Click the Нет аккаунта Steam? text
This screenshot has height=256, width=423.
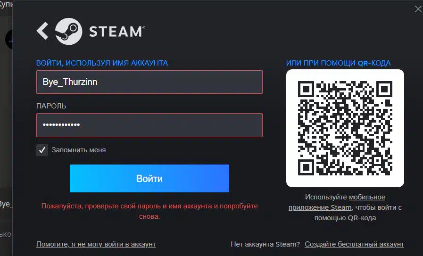coord(265,244)
